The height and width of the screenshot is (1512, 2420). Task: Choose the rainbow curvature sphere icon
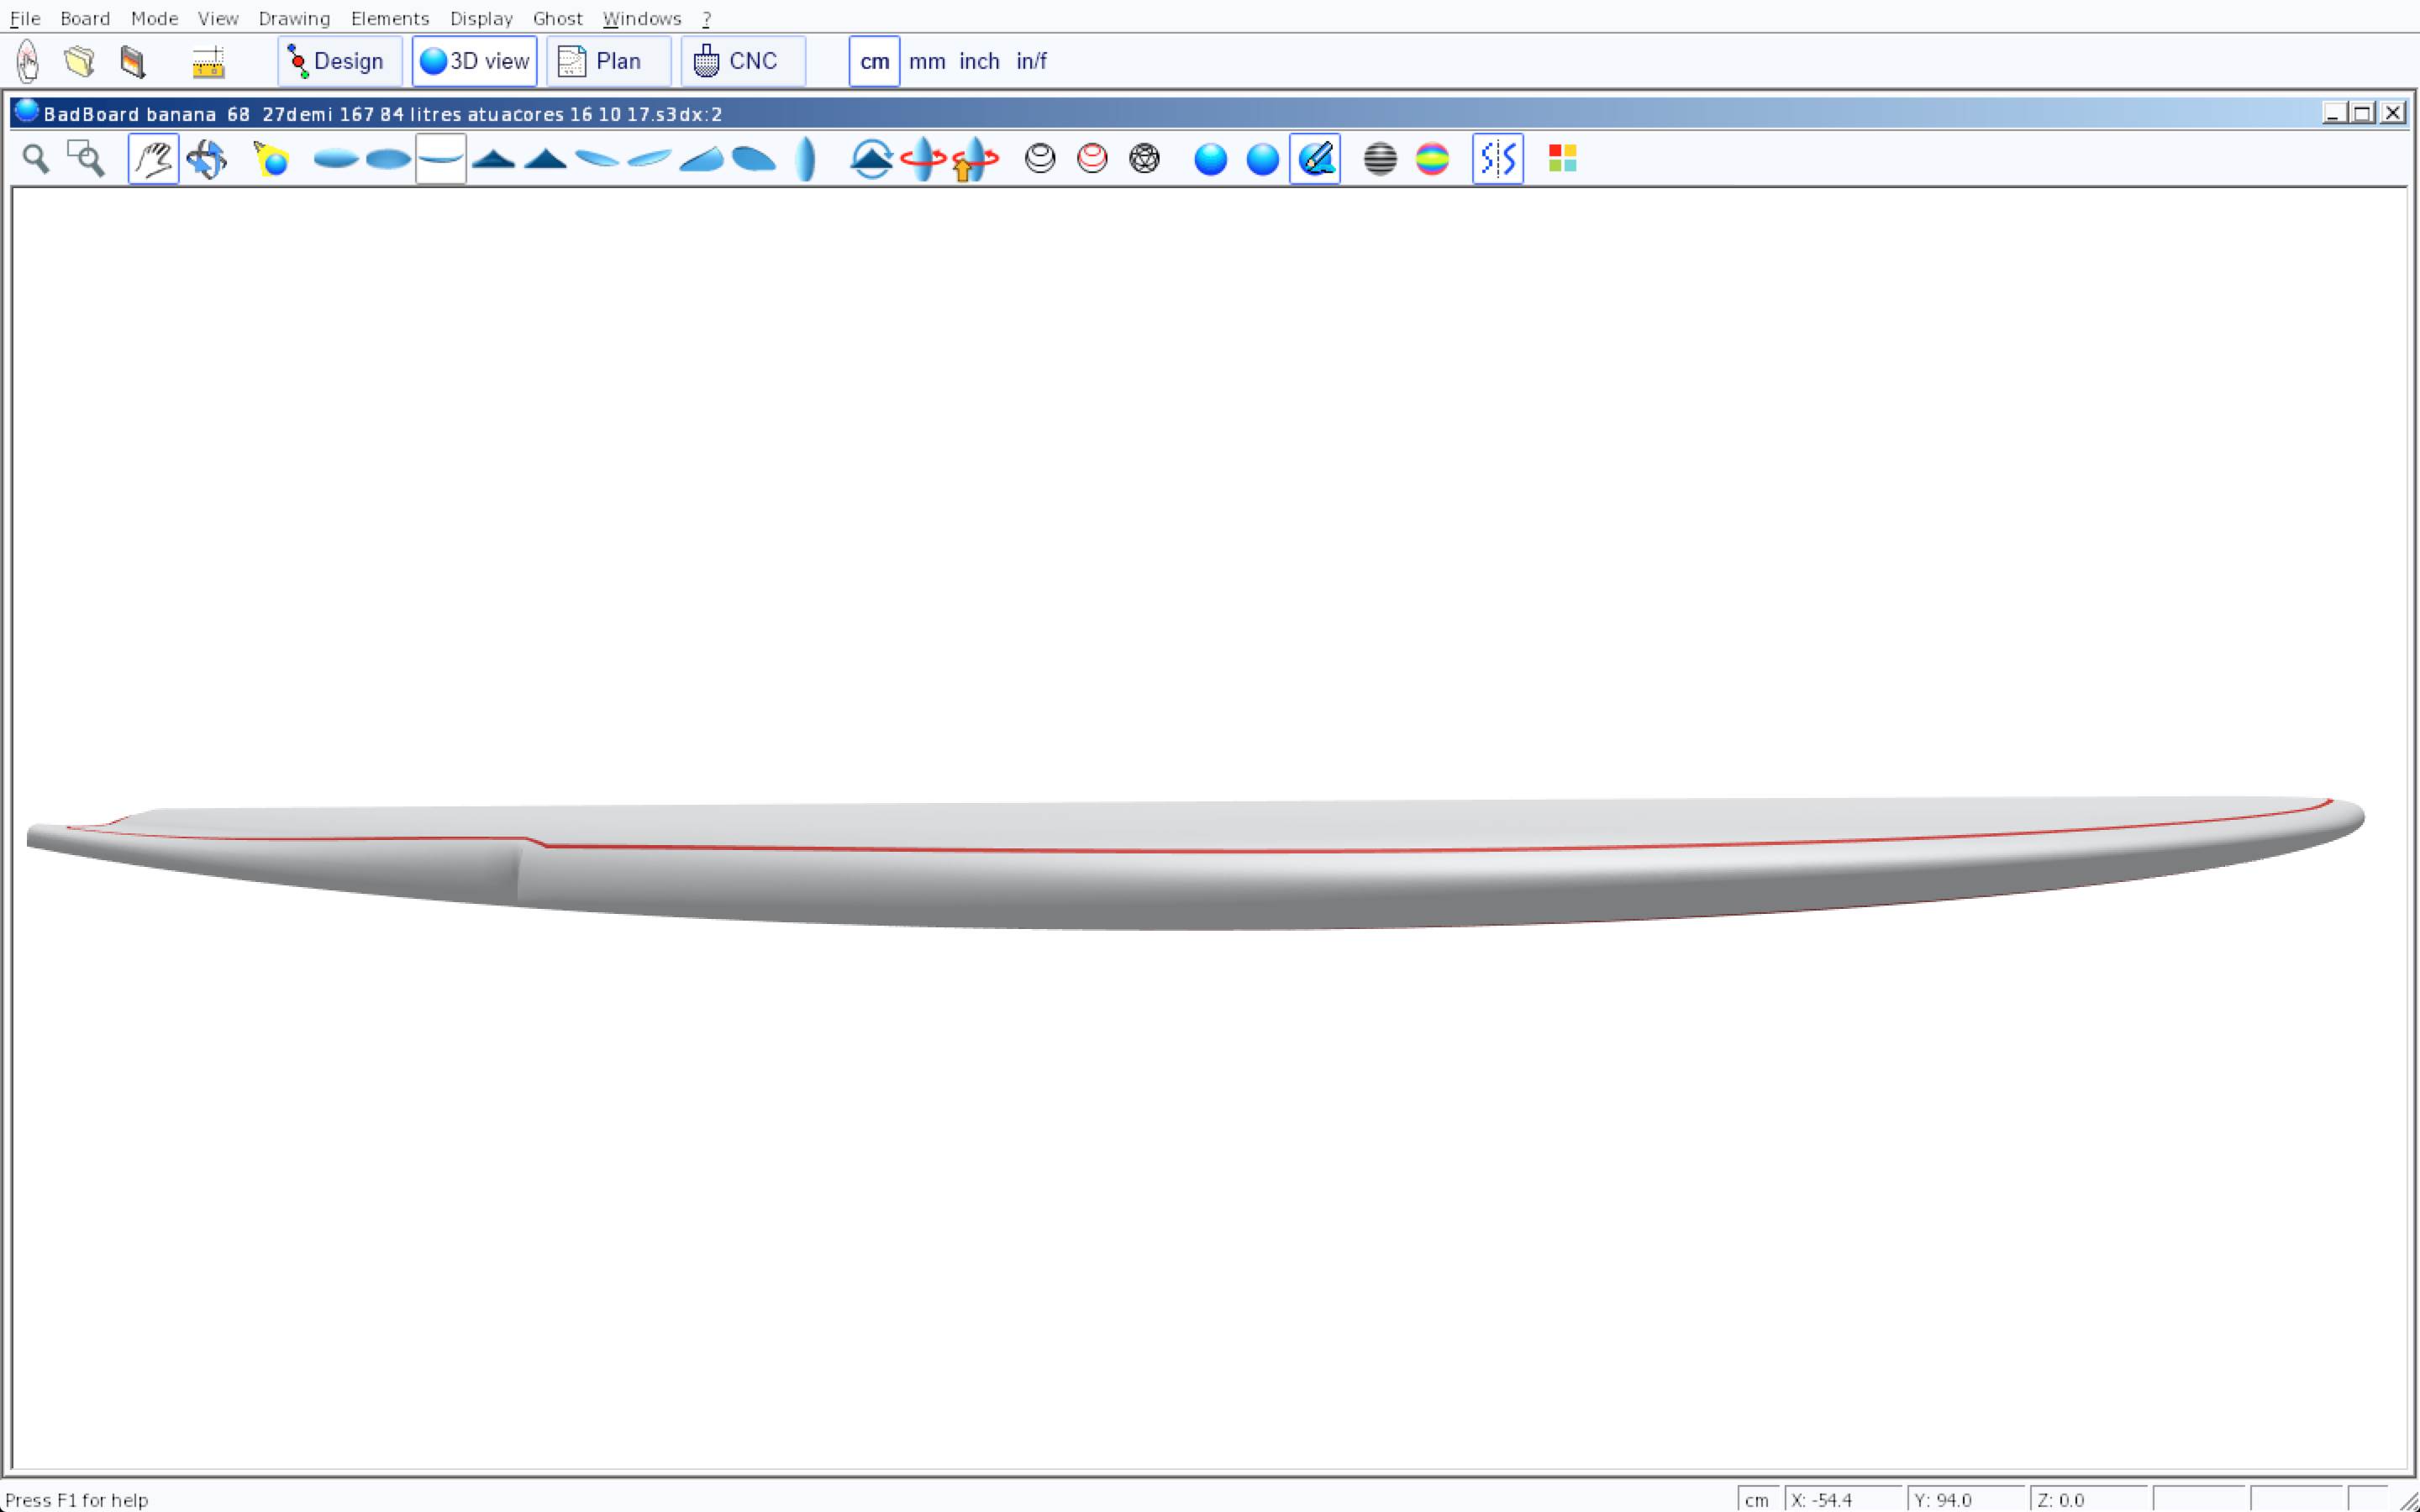tap(1432, 159)
